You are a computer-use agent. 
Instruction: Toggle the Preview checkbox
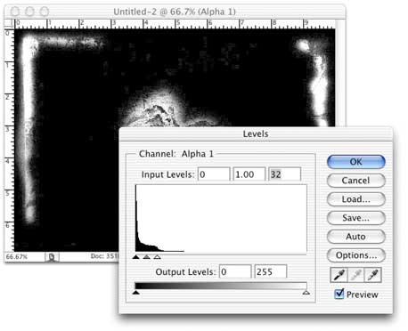339,294
